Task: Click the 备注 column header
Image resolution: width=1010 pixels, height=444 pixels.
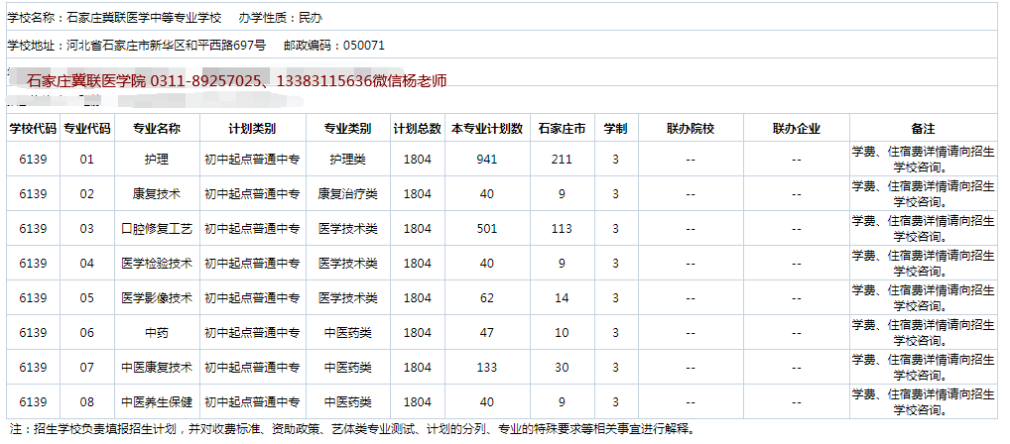Action: (923, 129)
